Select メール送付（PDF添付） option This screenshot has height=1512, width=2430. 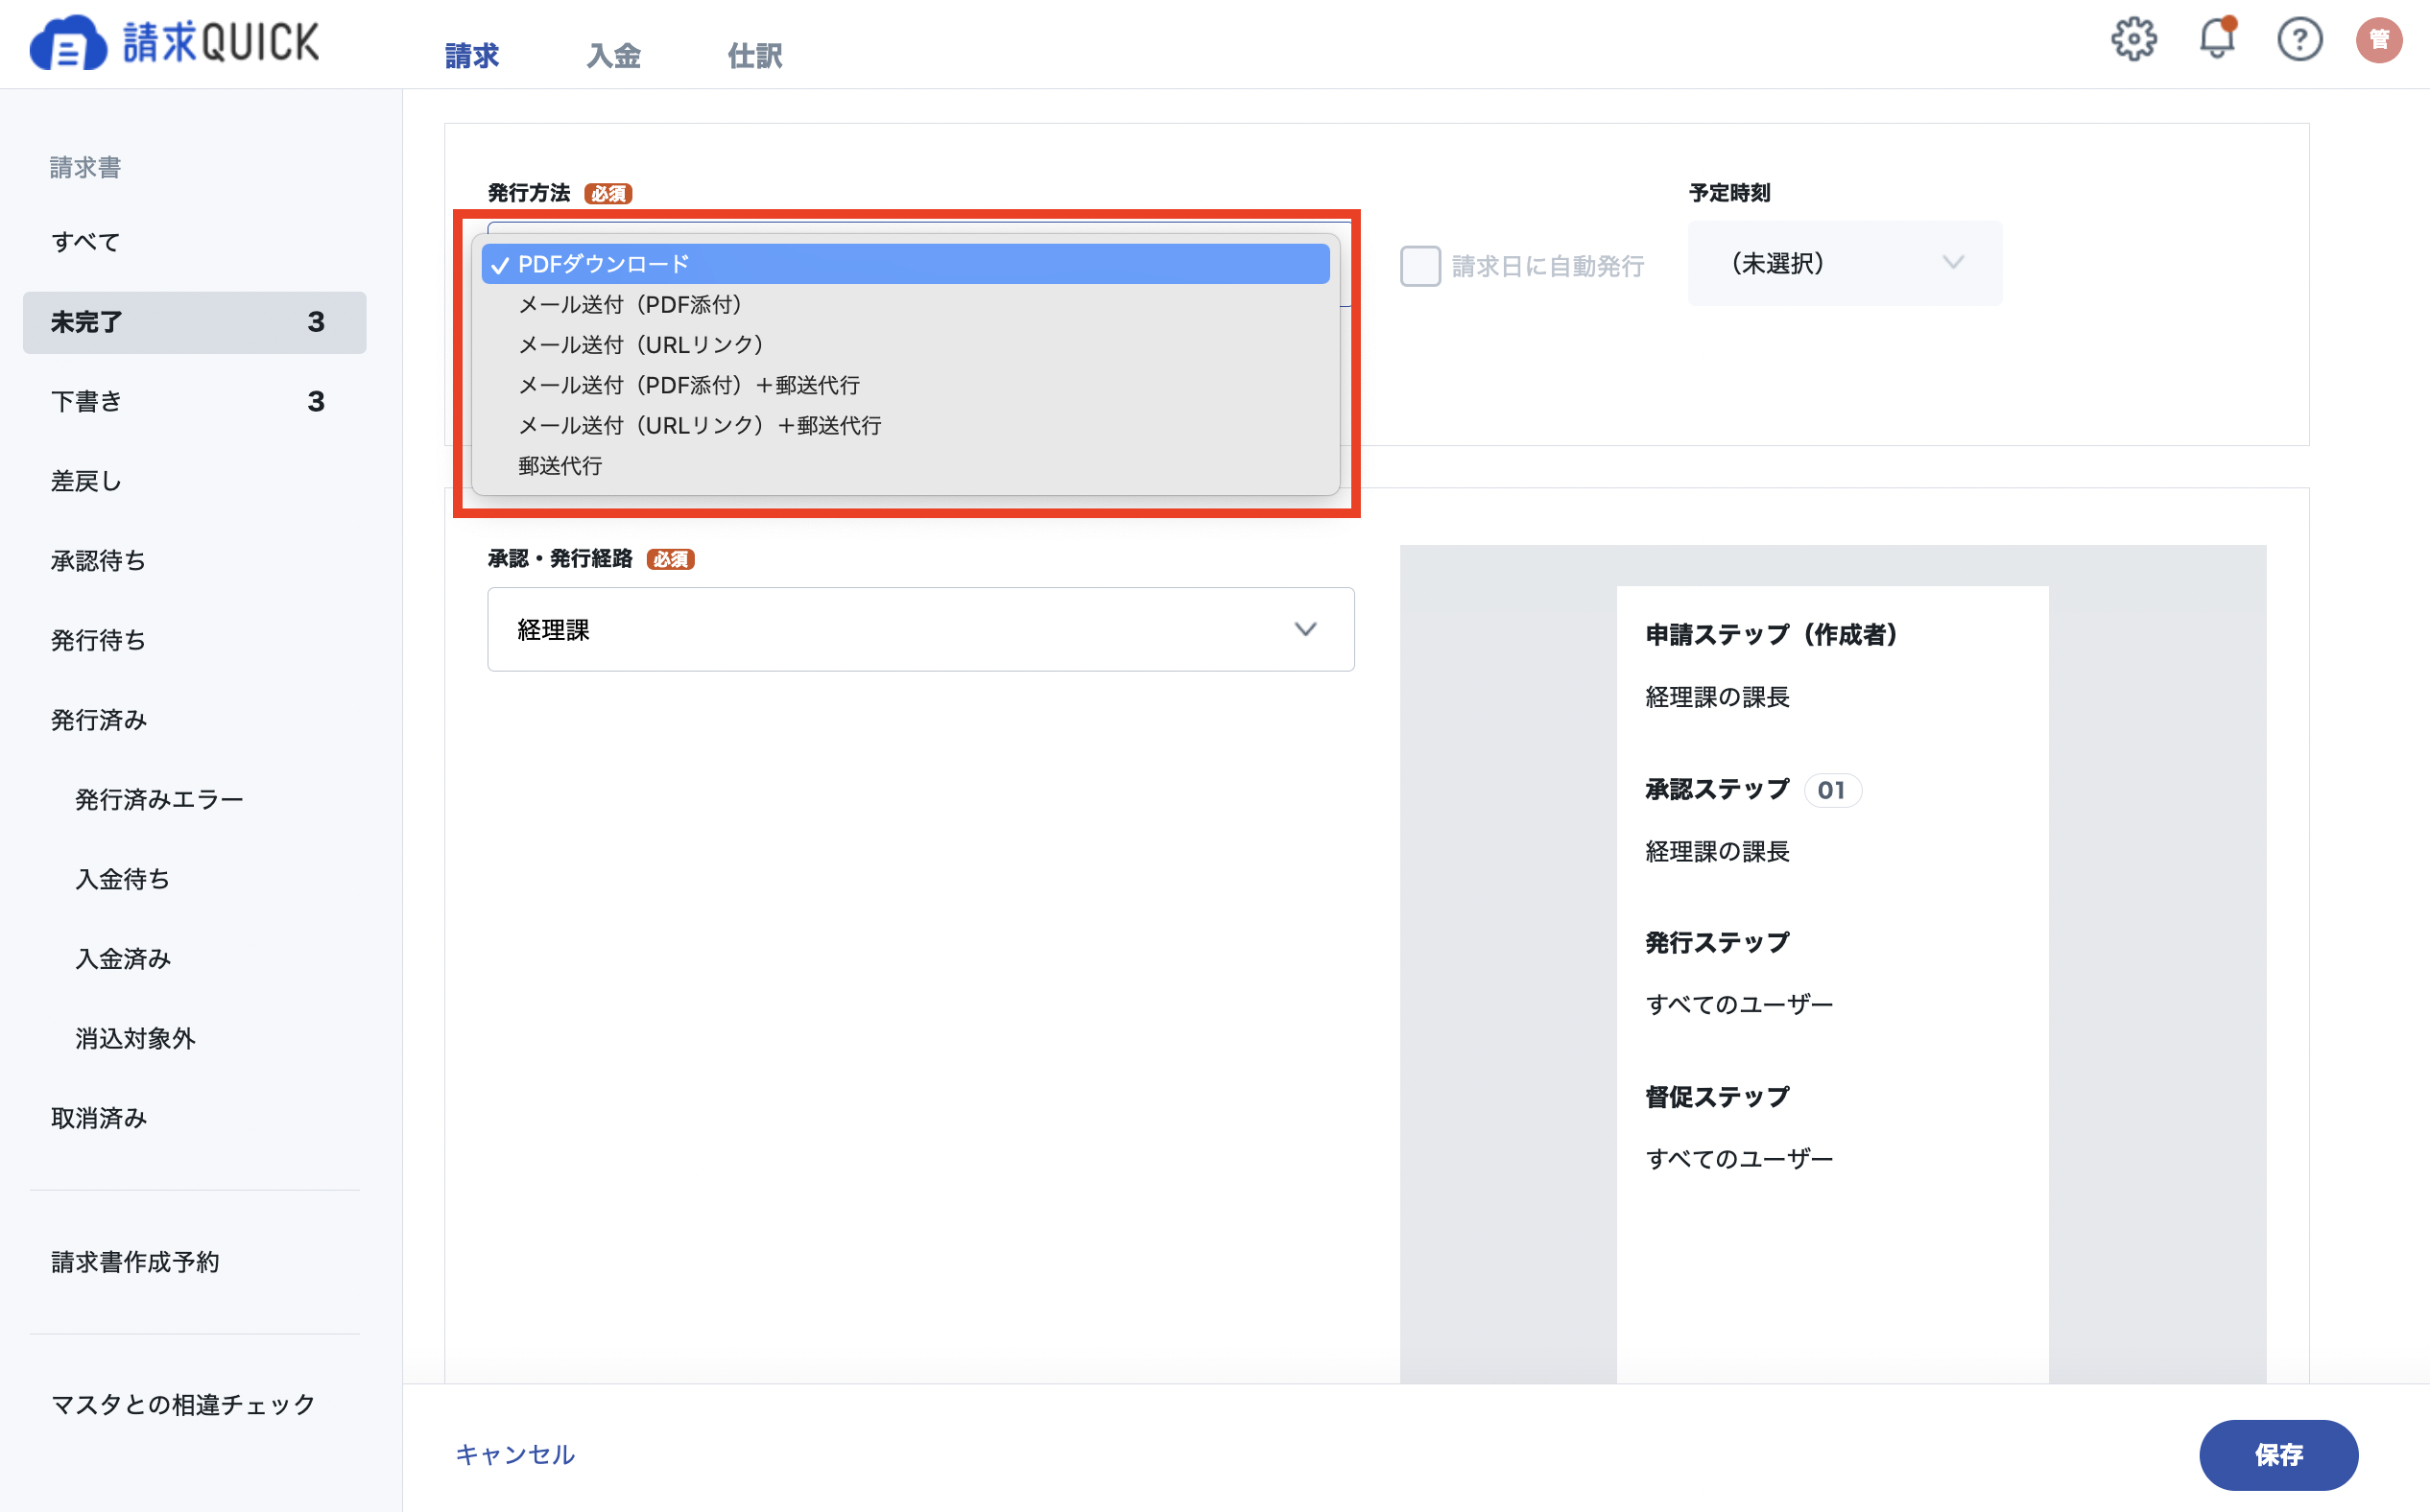pyautogui.click(x=905, y=304)
